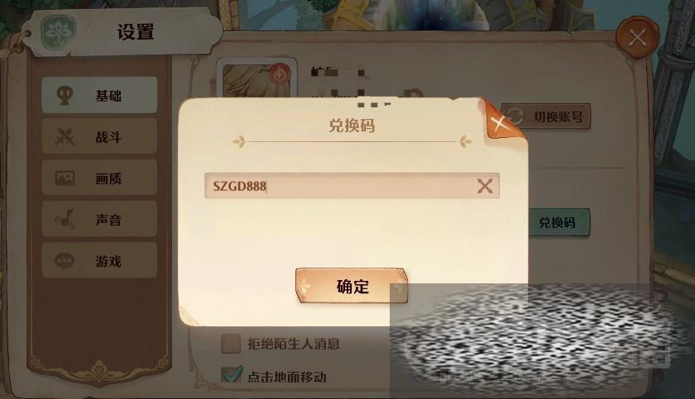Click the skull icon beside 基础
Screen dimensions: 695x399
coord(65,95)
